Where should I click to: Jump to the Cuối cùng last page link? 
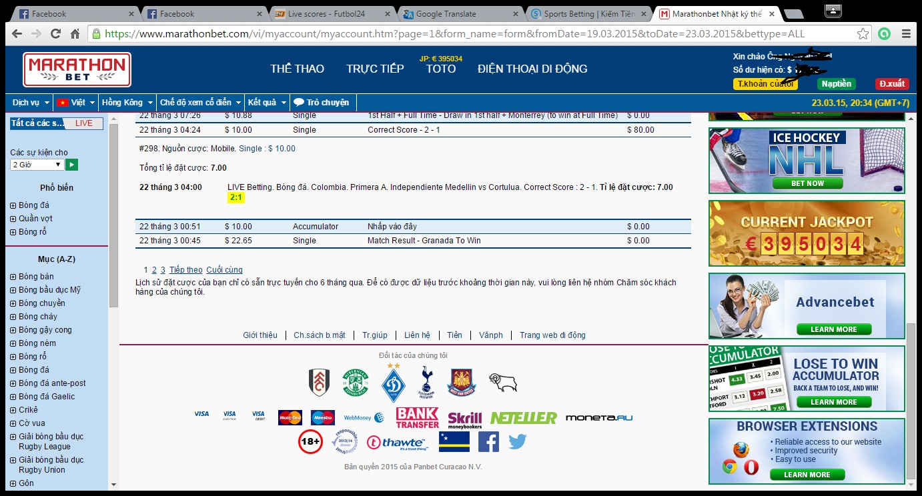pos(224,270)
